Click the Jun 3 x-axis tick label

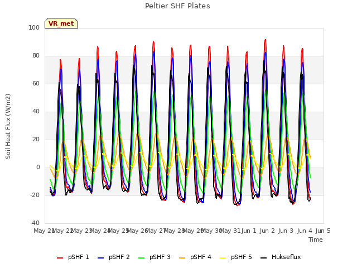click(x=286, y=231)
